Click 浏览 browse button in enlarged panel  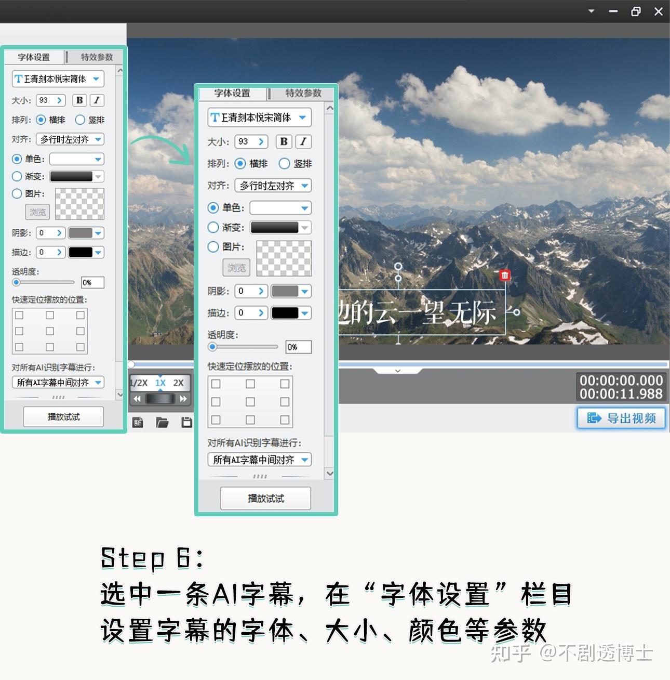click(236, 268)
